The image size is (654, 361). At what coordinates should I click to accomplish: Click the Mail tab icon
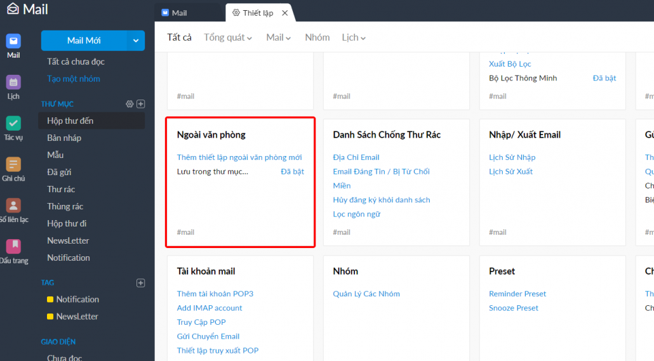(x=165, y=13)
